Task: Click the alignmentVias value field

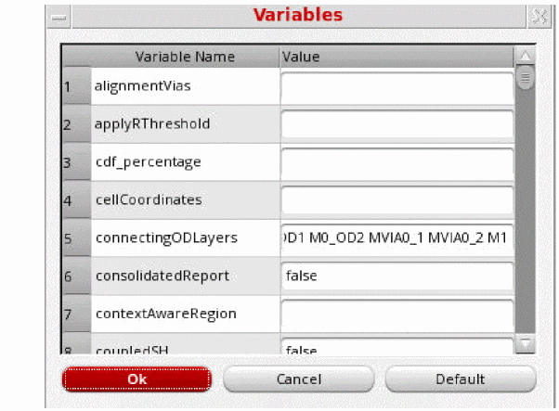Action: click(x=397, y=86)
